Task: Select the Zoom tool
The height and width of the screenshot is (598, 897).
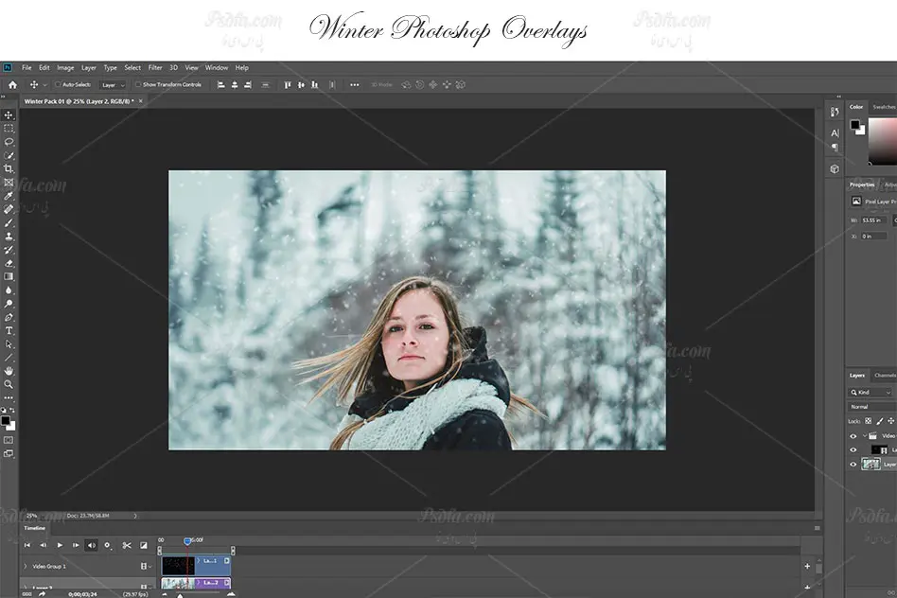Action: pyautogui.click(x=9, y=384)
